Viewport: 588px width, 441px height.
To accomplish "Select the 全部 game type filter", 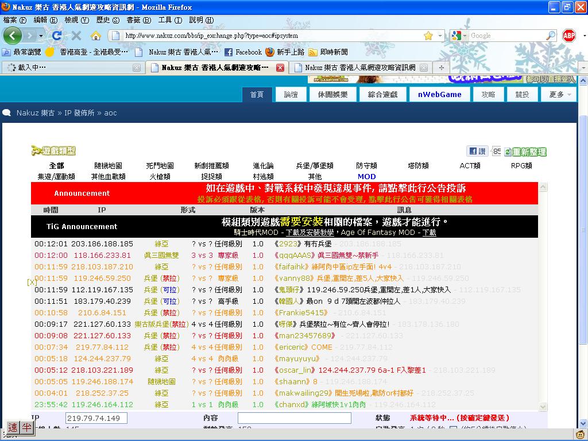I will tap(57, 165).
